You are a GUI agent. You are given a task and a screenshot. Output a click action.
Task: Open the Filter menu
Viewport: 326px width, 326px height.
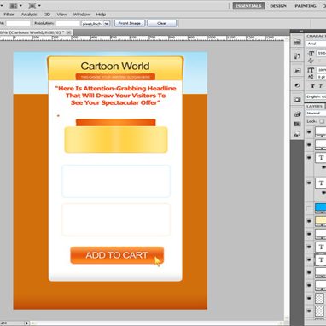[x=9, y=15]
